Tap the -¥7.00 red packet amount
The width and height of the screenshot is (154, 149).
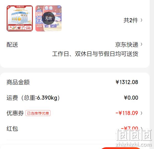coord(129,128)
